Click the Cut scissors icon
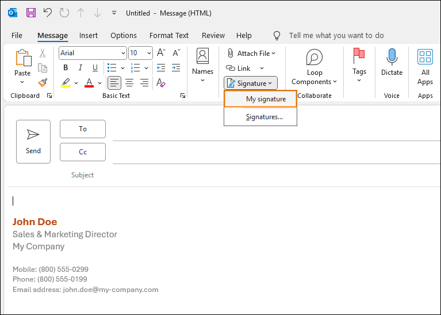This screenshot has height=315, width=441. tap(43, 53)
